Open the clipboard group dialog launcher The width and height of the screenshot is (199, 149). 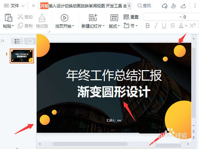tap(49, 31)
